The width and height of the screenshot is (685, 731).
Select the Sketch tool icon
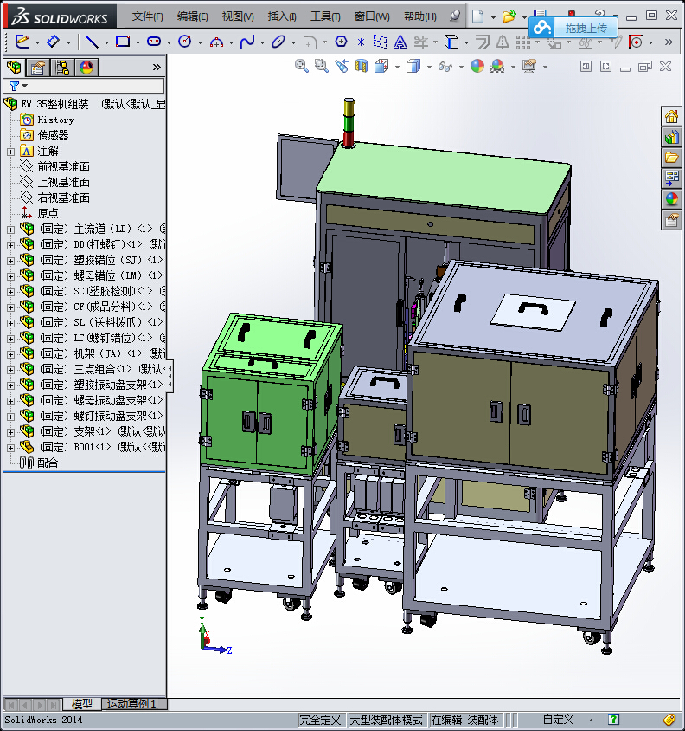[x=22, y=42]
